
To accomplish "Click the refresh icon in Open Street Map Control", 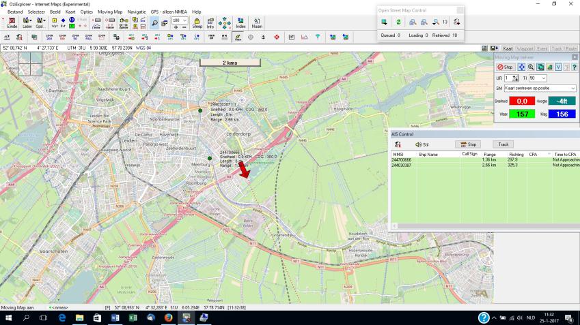I will pyautogui.click(x=398, y=22).
